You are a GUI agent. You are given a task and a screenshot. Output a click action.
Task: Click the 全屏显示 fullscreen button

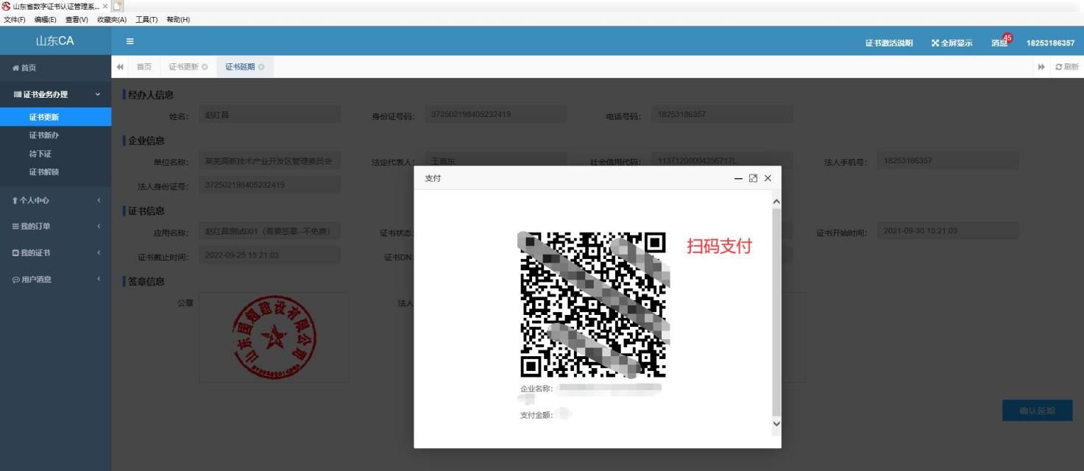952,43
